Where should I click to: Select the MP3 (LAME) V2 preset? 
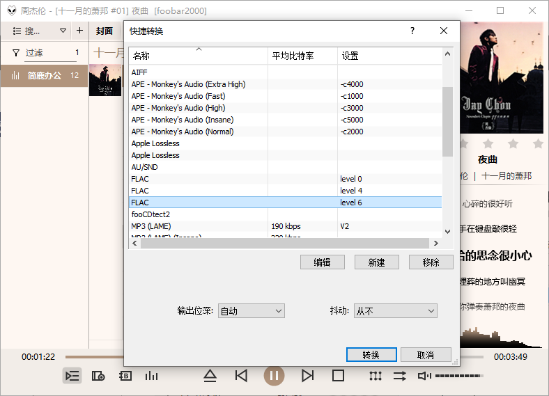pyautogui.click(x=286, y=226)
